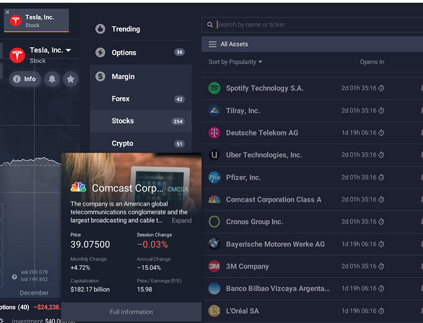Screen dimensions: 423x323
Task: Click the December label on chart
Action: pyautogui.click(x=34, y=293)
